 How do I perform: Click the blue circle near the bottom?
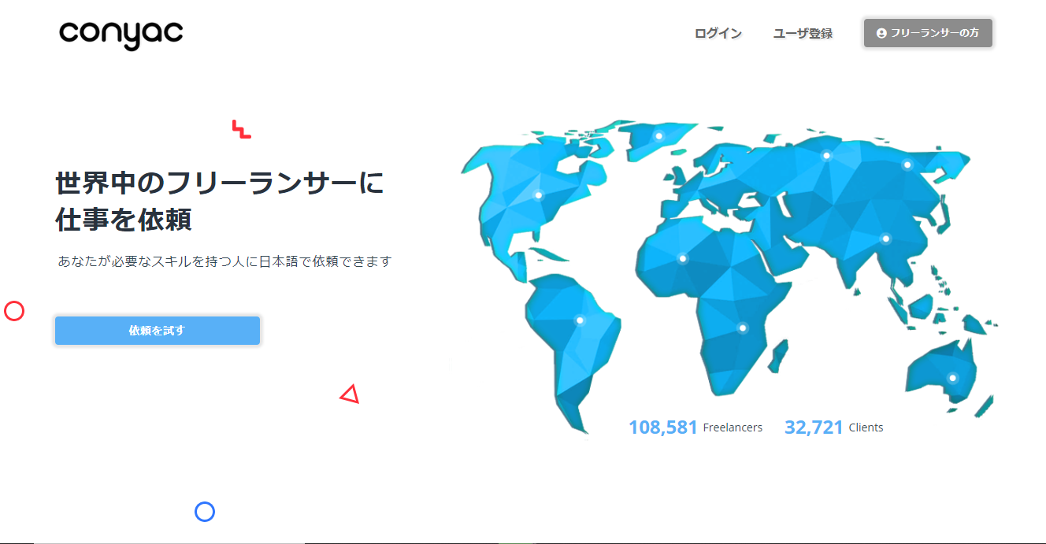tap(205, 512)
